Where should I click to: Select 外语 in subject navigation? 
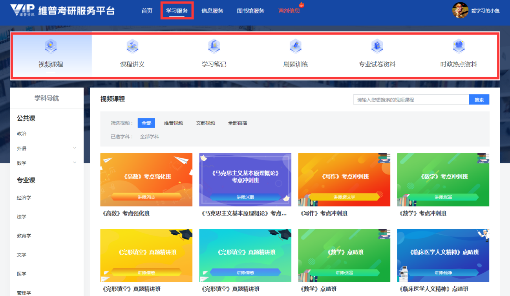point(22,149)
